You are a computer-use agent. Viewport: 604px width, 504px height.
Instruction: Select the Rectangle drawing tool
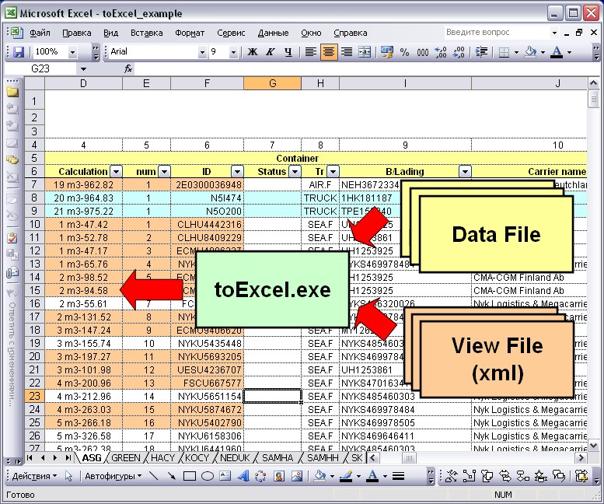coord(190,476)
